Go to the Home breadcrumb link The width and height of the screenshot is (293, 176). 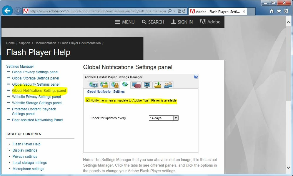pyautogui.click(x=10, y=43)
